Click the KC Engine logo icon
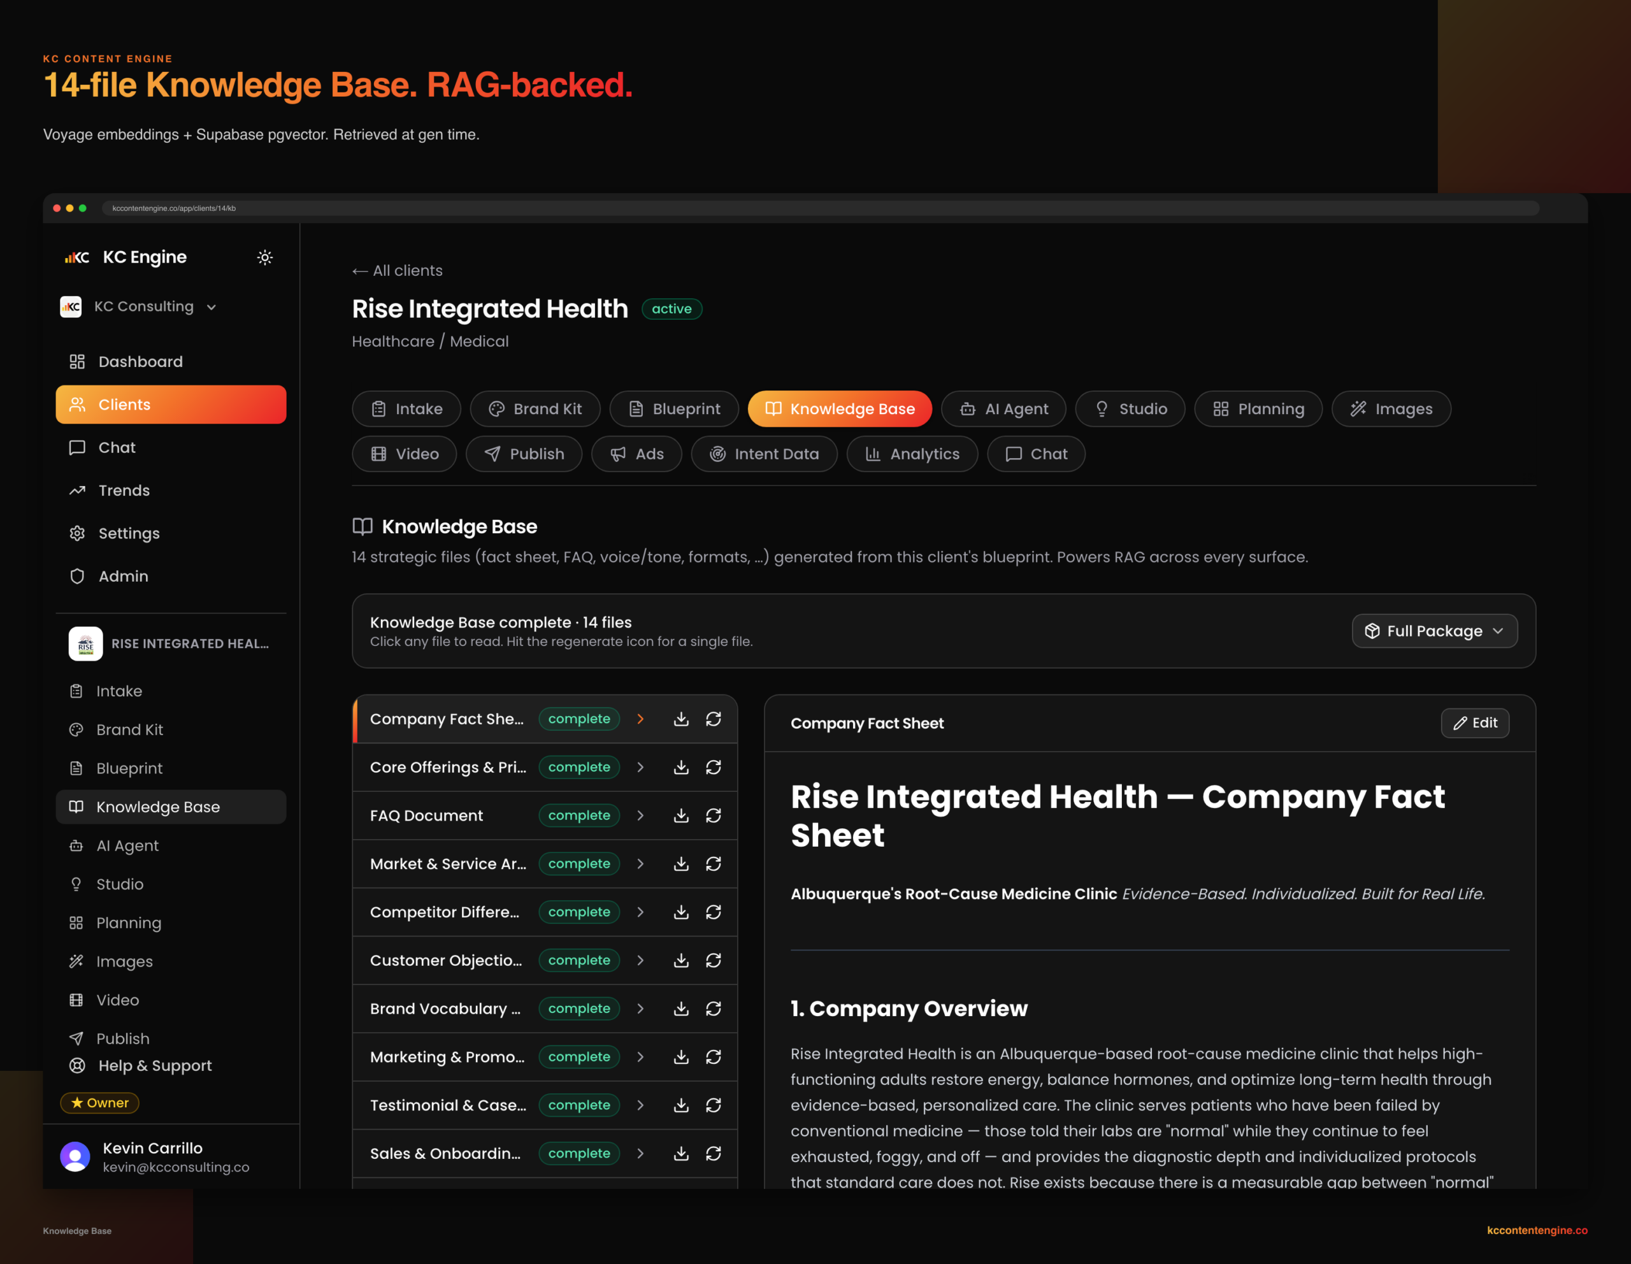Viewport: 1631px width, 1264px height. [77, 257]
